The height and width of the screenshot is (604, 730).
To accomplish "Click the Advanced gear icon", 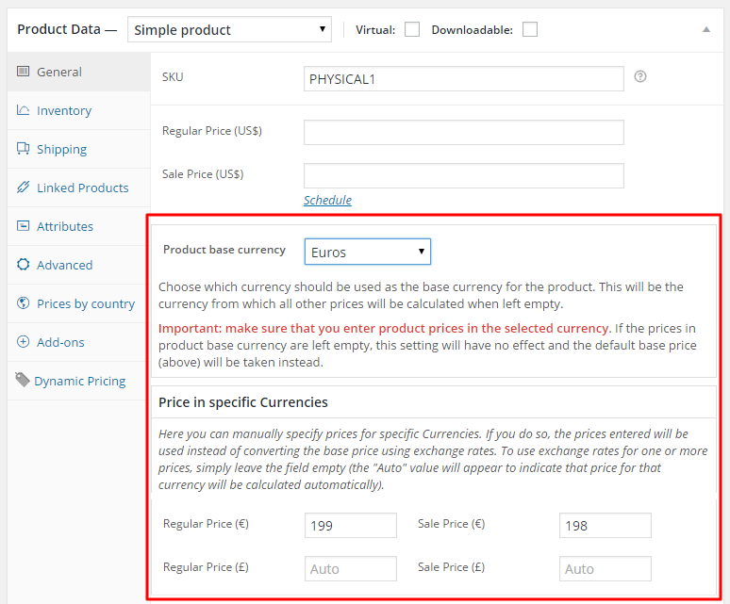I will point(24,265).
